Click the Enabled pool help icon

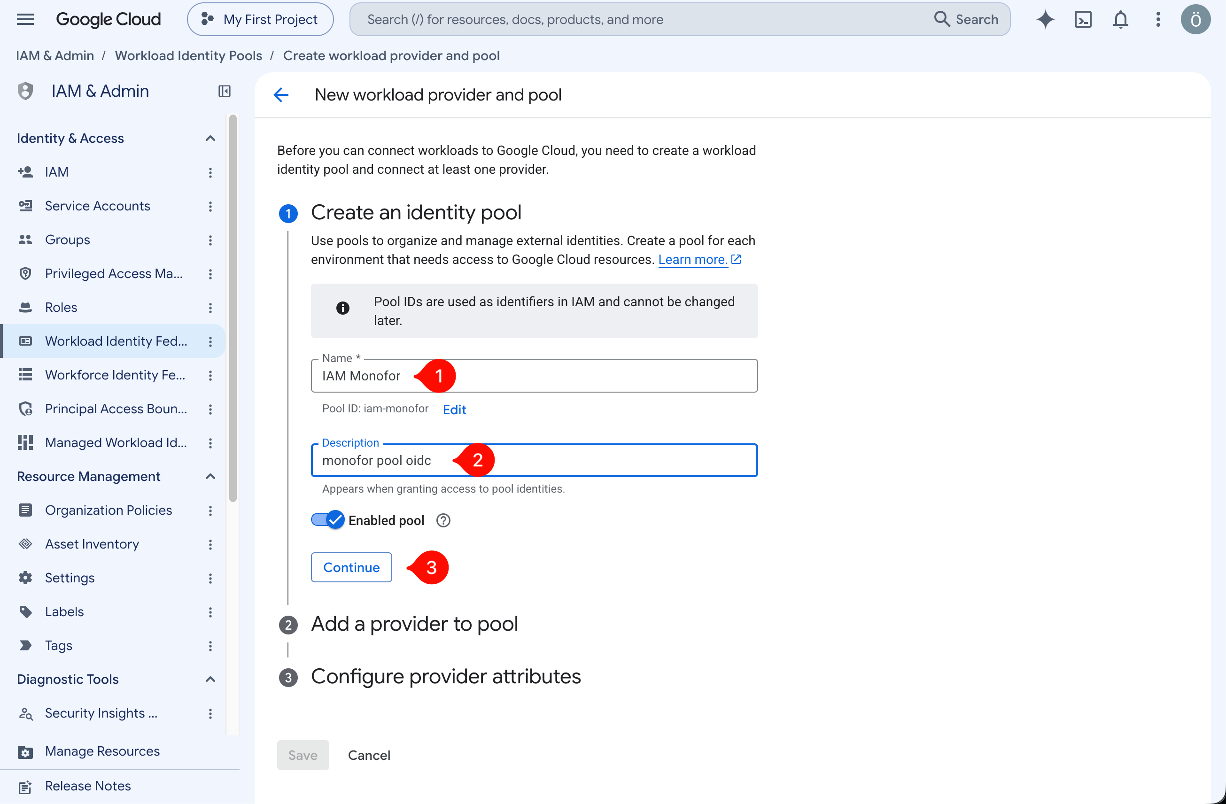click(443, 521)
